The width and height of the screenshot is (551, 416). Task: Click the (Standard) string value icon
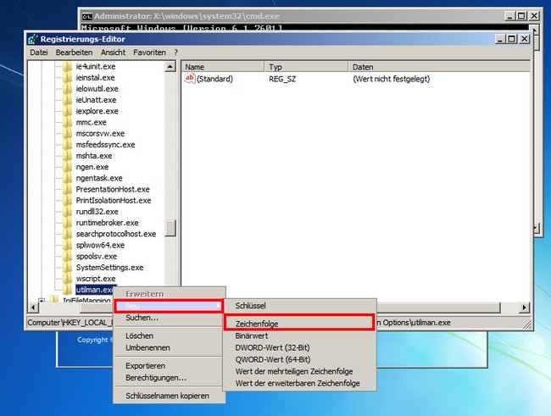coord(190,78)
